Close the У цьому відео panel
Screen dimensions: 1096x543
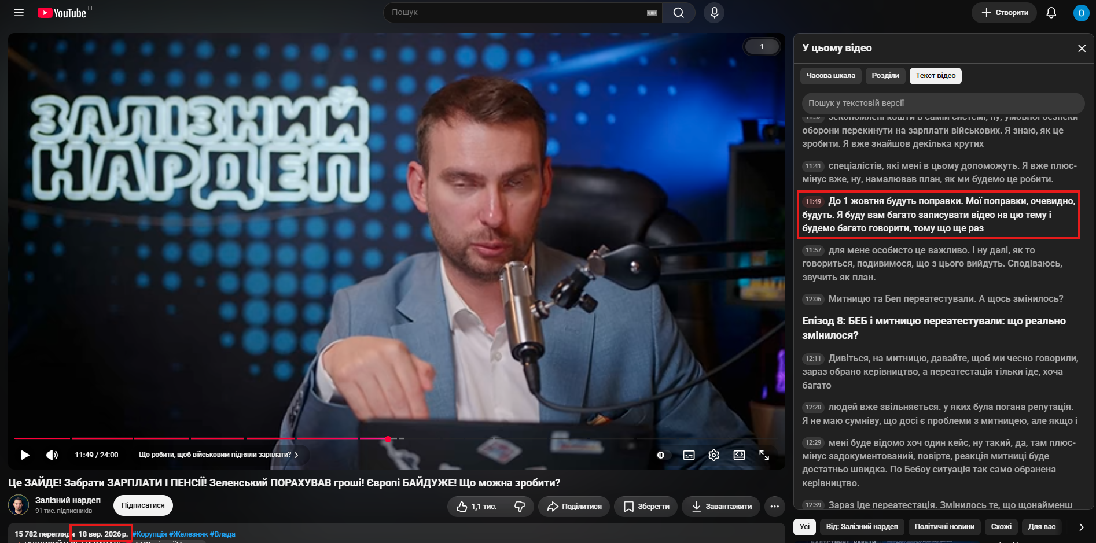pyautogui.click(x=1082, y=49)
